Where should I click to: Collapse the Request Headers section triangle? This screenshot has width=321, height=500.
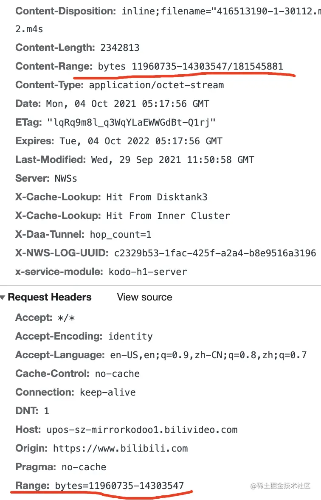[x=3, y=298]
